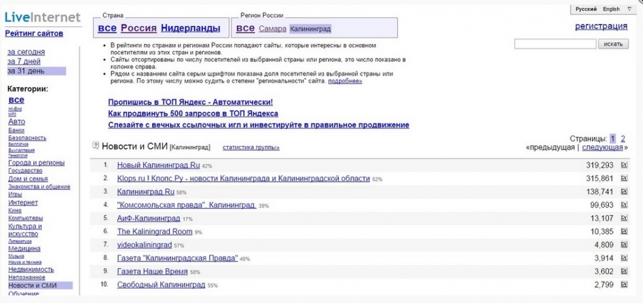This screenshot has height=303, width=643.
Task: Select the Медицина category
Action: point(24,248)
